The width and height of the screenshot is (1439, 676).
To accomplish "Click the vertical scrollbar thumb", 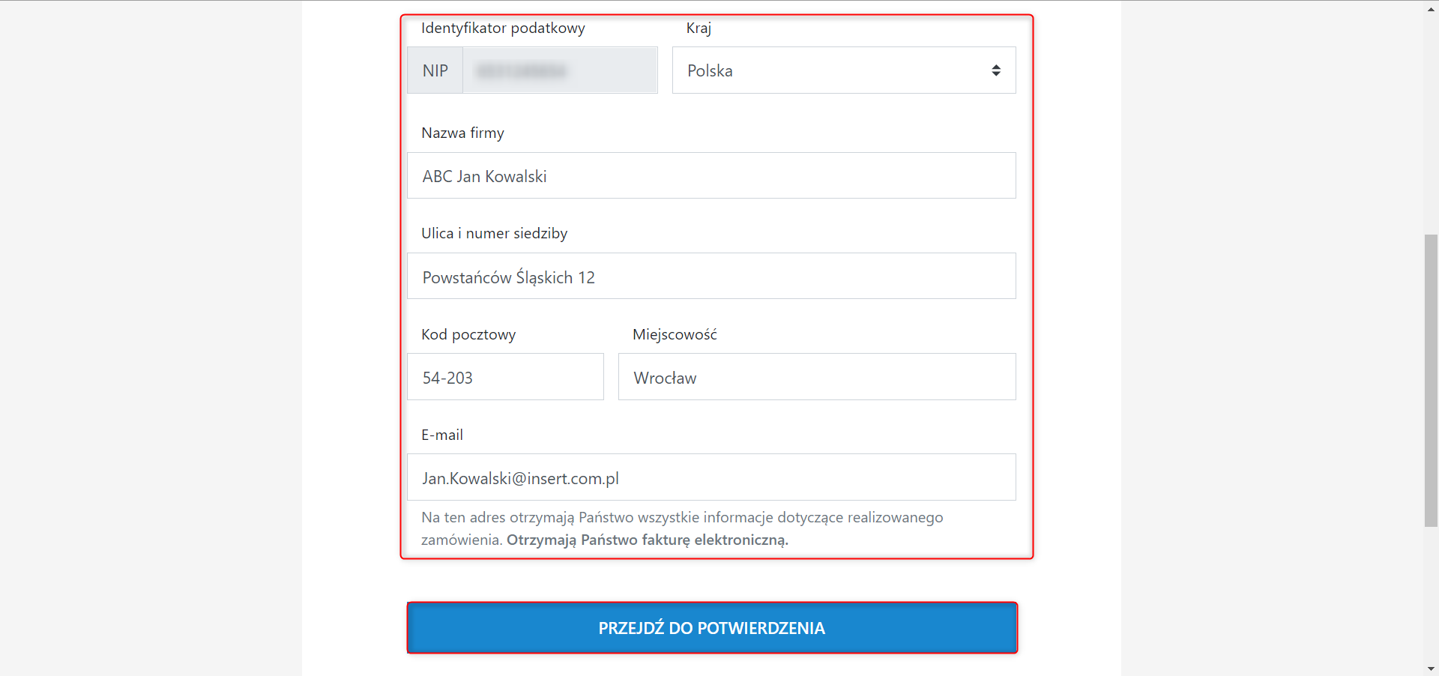I will point(1431,380).
